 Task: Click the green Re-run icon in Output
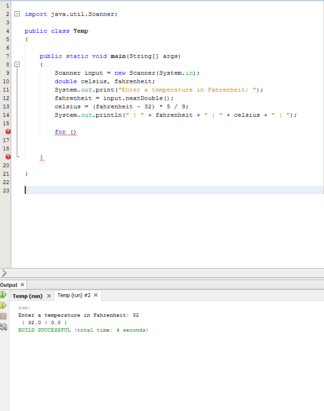(x=3, y=295)
